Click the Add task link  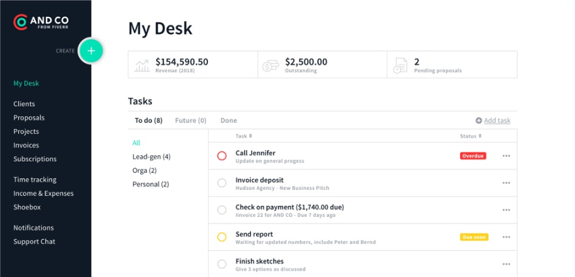(497, 120)
